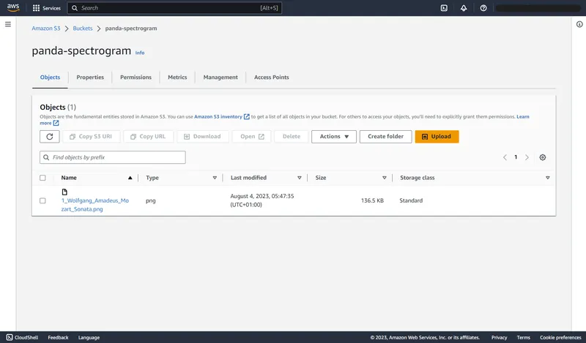The height and width of the screenshot is (343, 586).
Task: Focus the top Search field
Action: tap(174, 8)
